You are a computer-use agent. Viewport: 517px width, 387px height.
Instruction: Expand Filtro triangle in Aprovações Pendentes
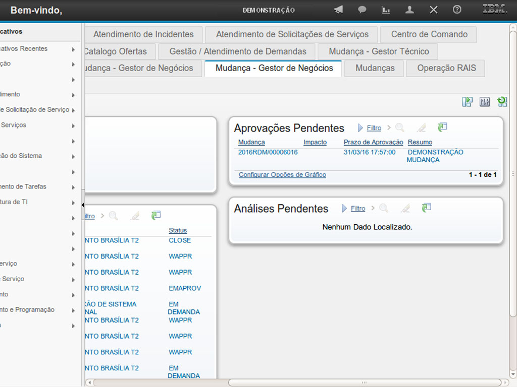pyautogui.click(x=360, y=128)
